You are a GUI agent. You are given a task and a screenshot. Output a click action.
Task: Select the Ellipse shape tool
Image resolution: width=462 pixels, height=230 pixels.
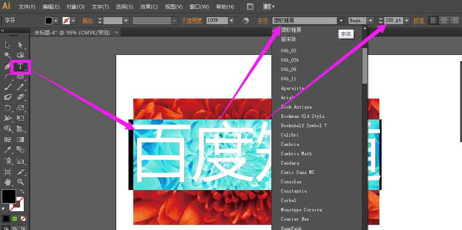point(20,77)
